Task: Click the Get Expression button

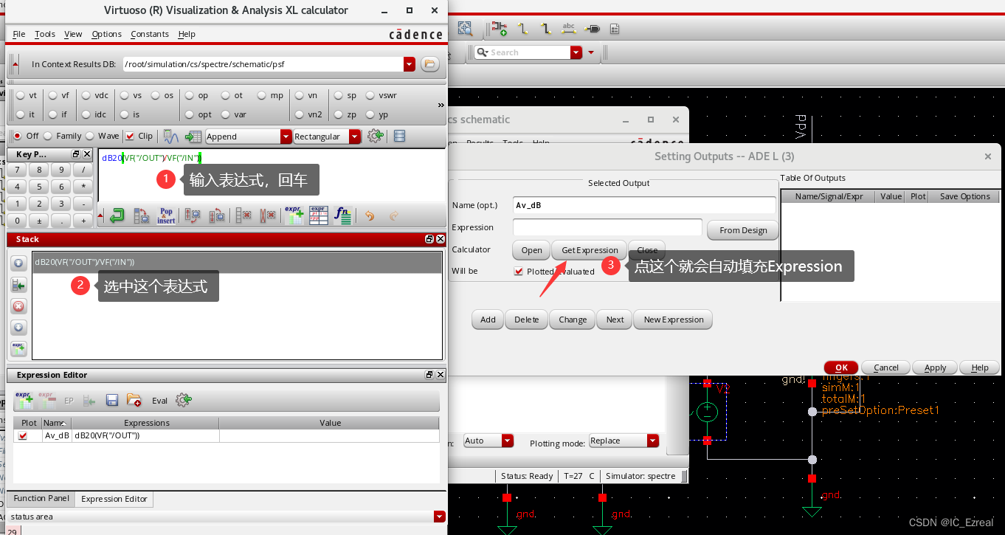Action: tap(589, 250)
